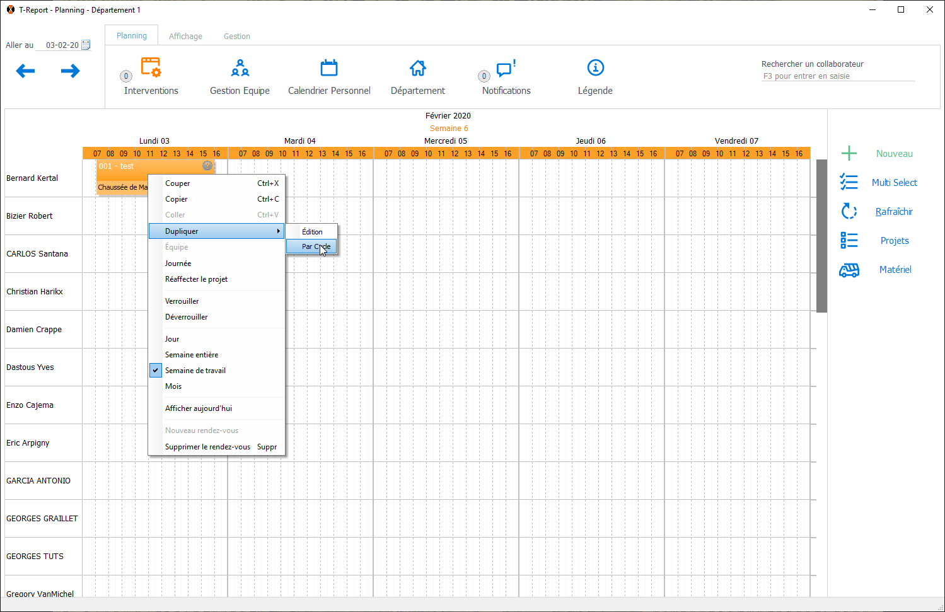Click the Matériel van icon
945x612 pixels.
(849, 270)
